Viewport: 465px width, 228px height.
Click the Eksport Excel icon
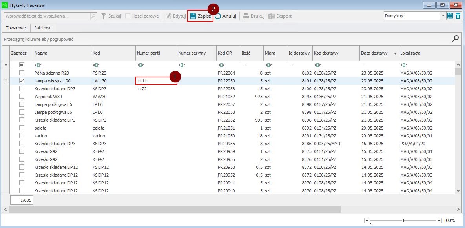[272, 16]
